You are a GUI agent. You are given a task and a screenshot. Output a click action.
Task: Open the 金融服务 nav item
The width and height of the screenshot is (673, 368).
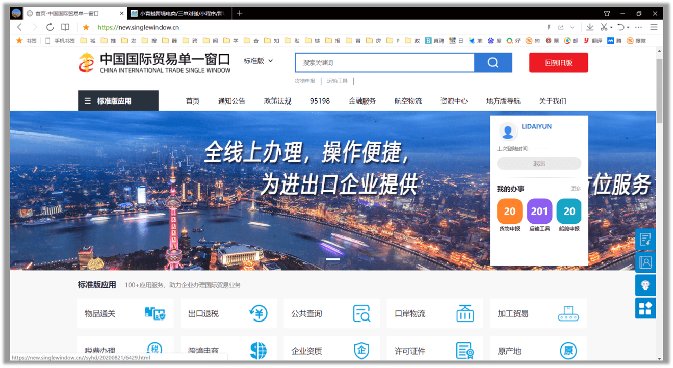coord(362,101)
